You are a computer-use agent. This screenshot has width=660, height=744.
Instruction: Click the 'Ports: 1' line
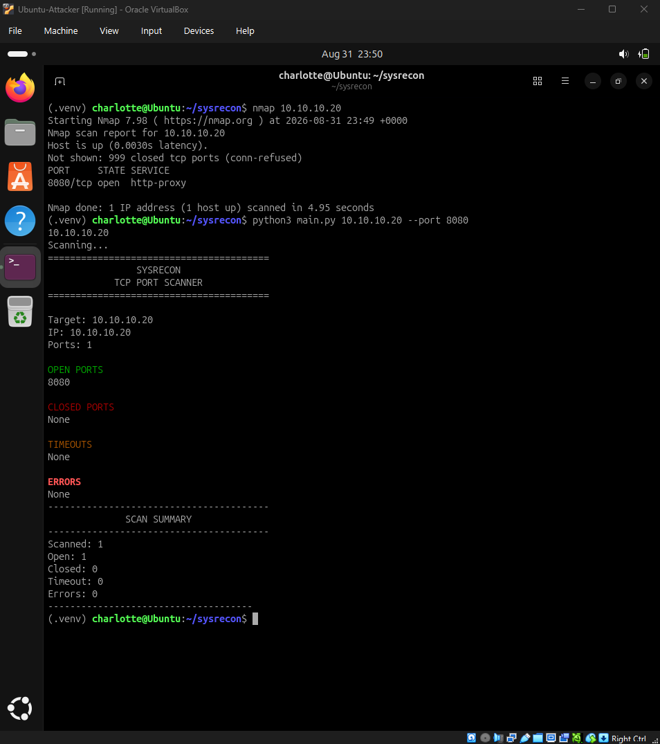point(70,345)
